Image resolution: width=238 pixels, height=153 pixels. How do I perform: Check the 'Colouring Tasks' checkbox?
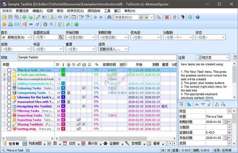(x=9, y=88)
